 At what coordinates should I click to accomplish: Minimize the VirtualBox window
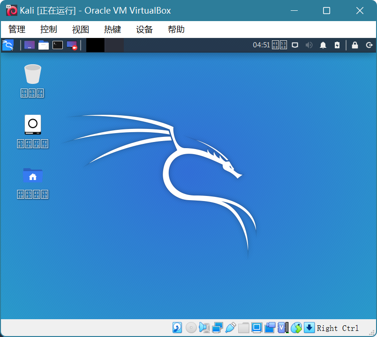coord(294,11)
